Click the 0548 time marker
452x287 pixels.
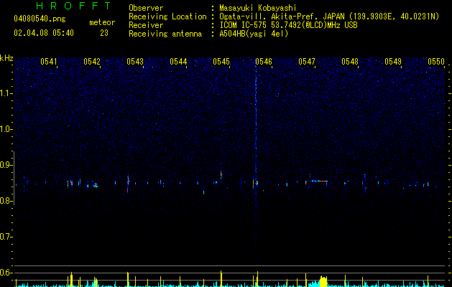coord(350,62)
